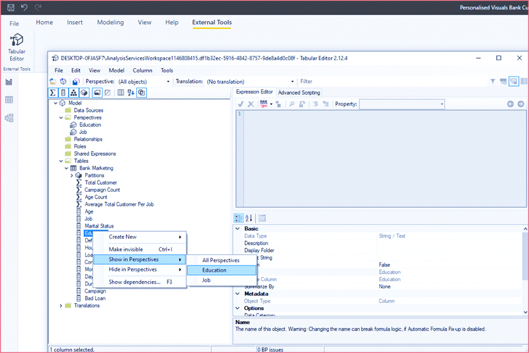Click the accept expression checkmark icon

(x=240, y=104)
